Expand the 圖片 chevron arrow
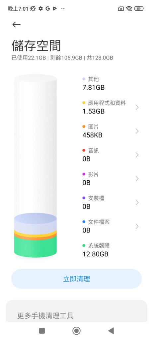 pos(137,131)
